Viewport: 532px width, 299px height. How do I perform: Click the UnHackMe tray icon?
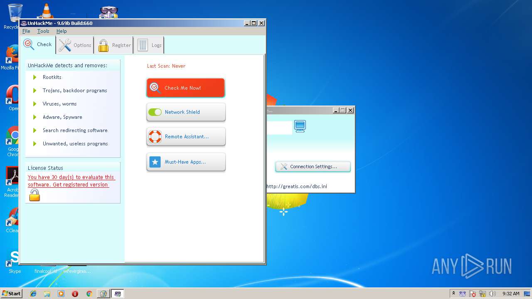(x=463, y=294)
